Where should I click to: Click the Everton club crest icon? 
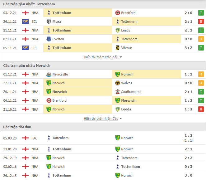tap(49, 39)
